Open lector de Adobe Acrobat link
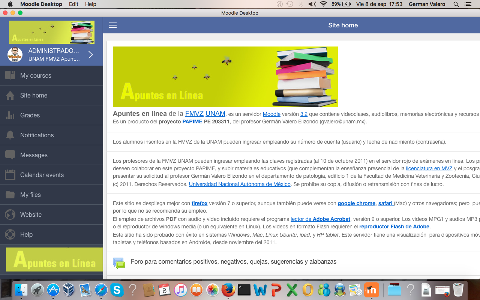The width and height of the screenshot is (480, 300). 320,219
